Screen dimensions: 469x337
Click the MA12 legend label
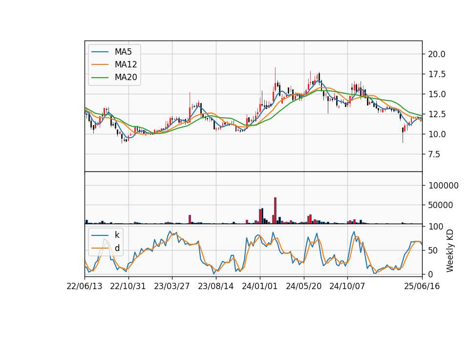pos(126,64)
